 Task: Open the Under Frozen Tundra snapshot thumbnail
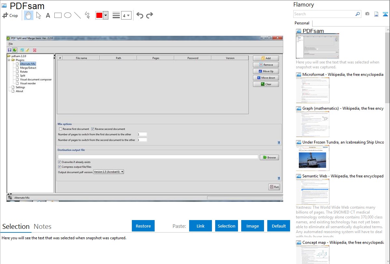click(x=313, y=158)
